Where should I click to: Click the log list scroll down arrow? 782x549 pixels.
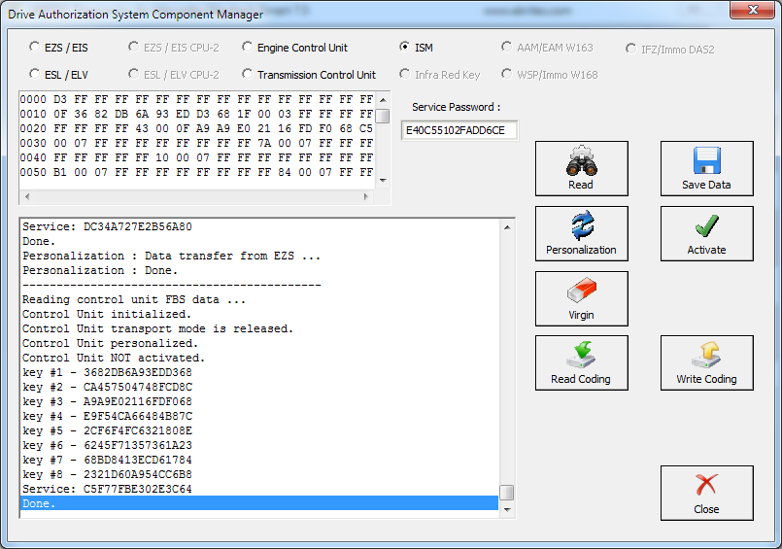[507, 509]
